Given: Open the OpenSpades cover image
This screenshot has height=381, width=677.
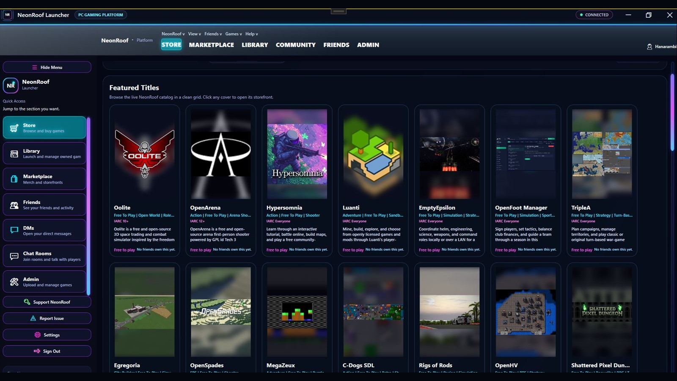Looking at the screenshot, I should click(221, 312).
